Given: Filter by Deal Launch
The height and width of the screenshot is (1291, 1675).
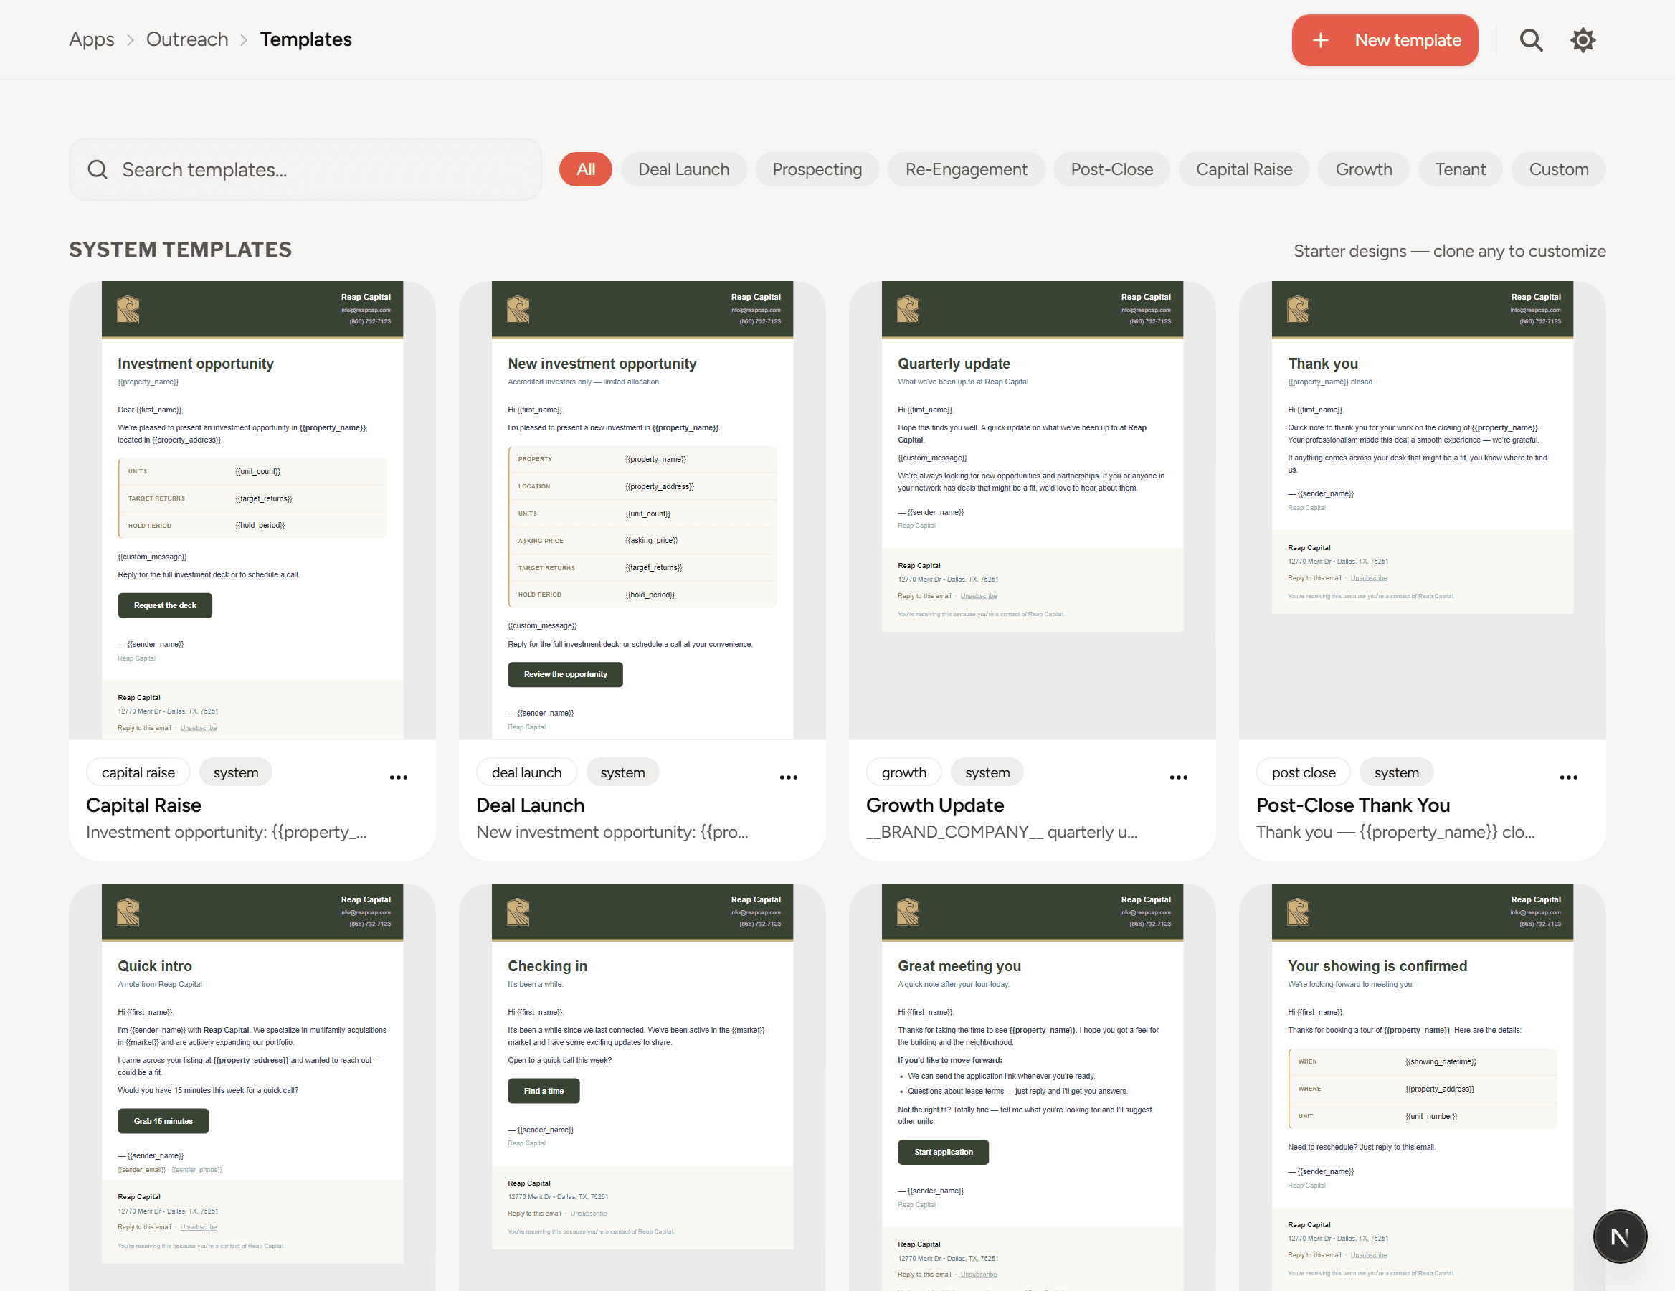Looking at the screenshot, I should click(683, 169).
